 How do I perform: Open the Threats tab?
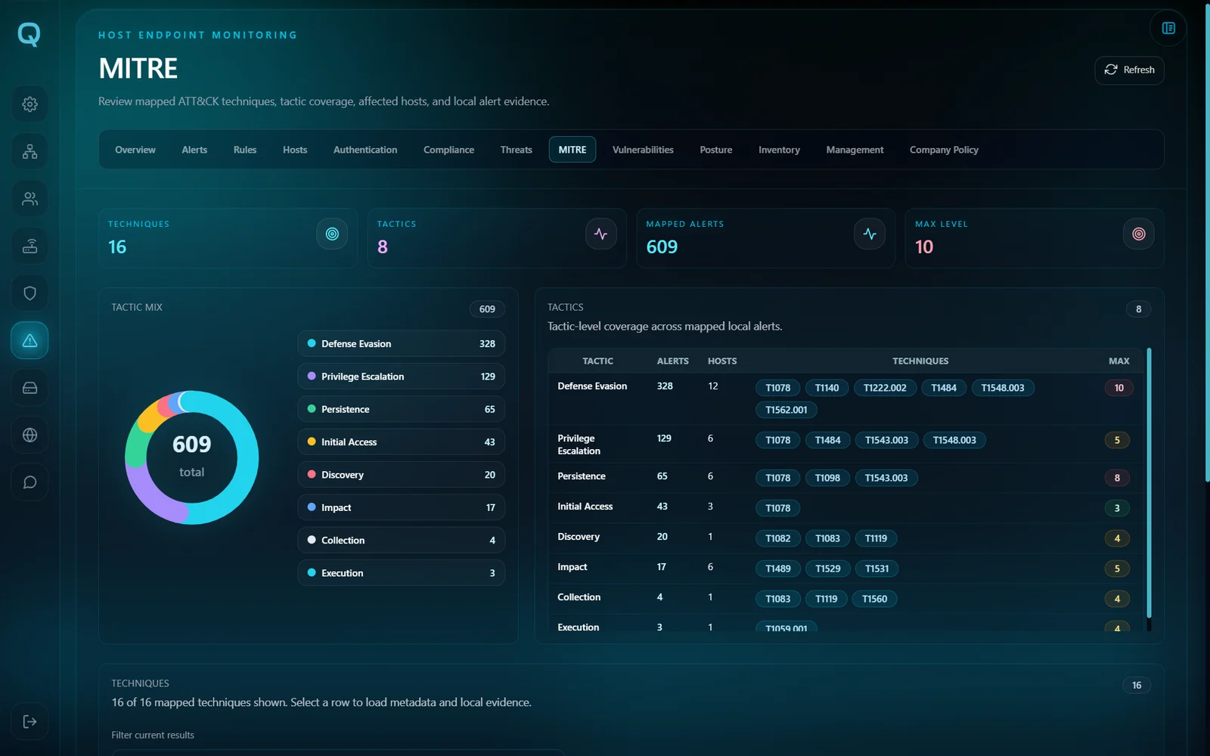point(517,150)
